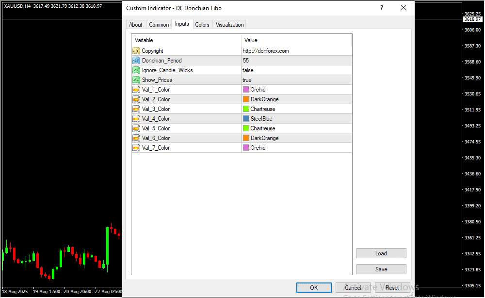Viewport: 485px width, 298px height.
Task: Click the Donchian_Period value field 55
Action: [x=246, y=61]
